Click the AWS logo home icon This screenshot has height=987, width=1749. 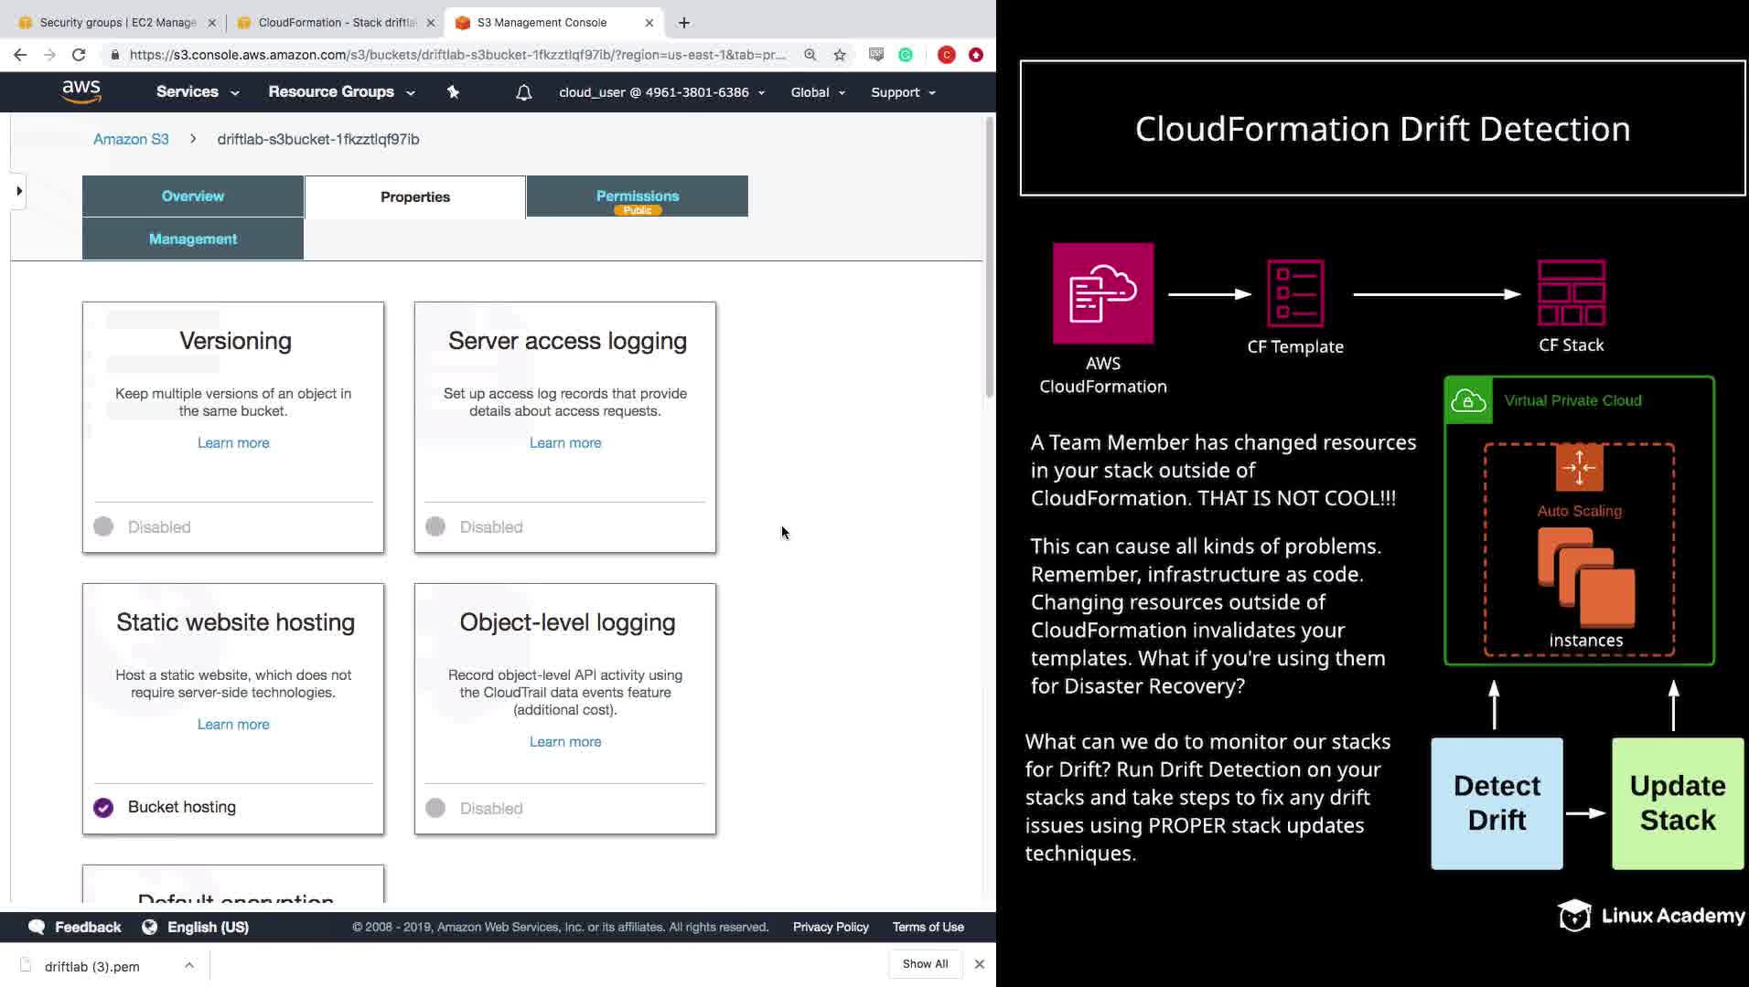81,91
